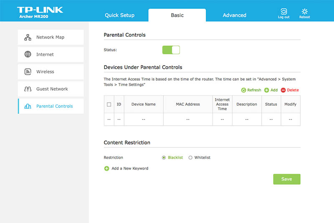Click the Wireless signal icon
This screenshot has width=334, height=223.
28,71
